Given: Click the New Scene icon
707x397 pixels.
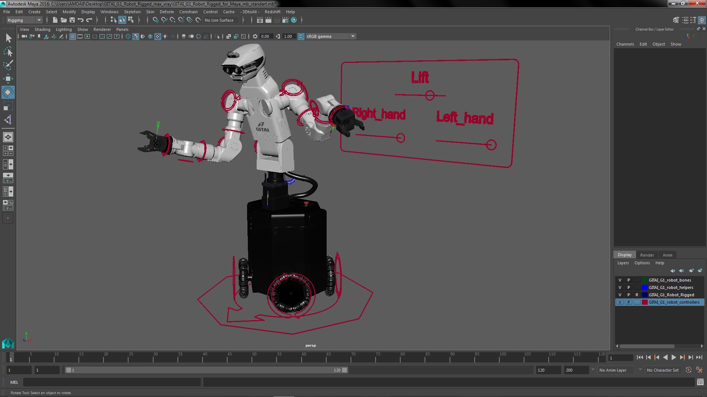Looking at the screenshot, I should pyautogui.click(x=55, y=20).
